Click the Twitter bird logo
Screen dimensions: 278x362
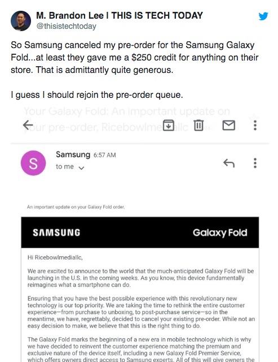click(263, 16)
